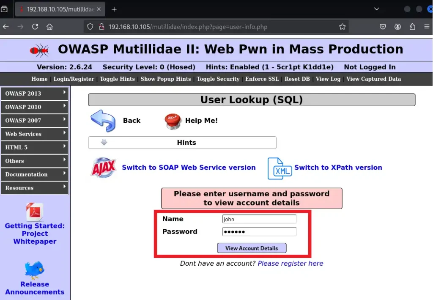The height and width of the screenshot is (300, 433).
Task: Click the AJAX logo icon
Action: point(104,168)
